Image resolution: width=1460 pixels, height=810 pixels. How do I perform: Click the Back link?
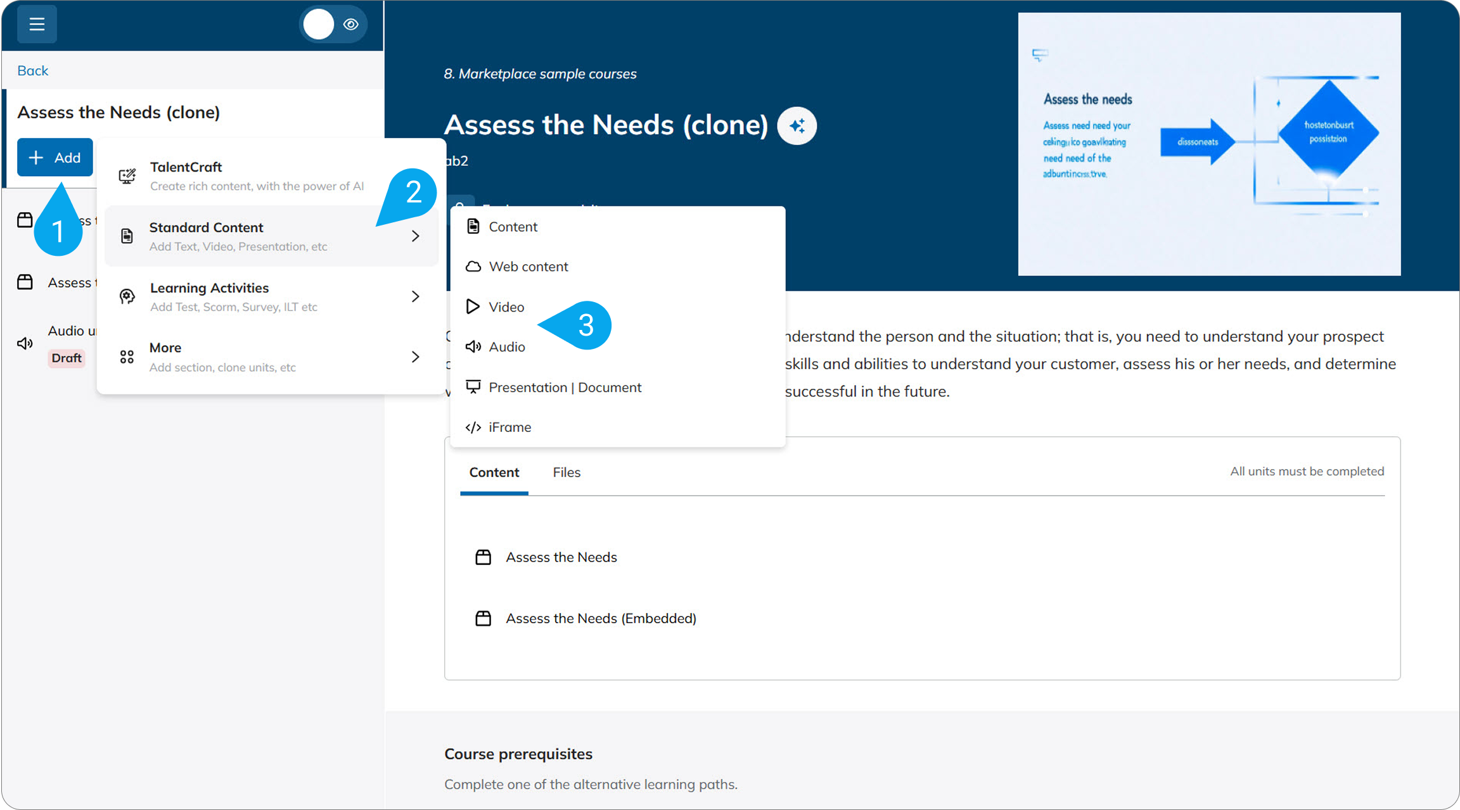pos(32,70)
